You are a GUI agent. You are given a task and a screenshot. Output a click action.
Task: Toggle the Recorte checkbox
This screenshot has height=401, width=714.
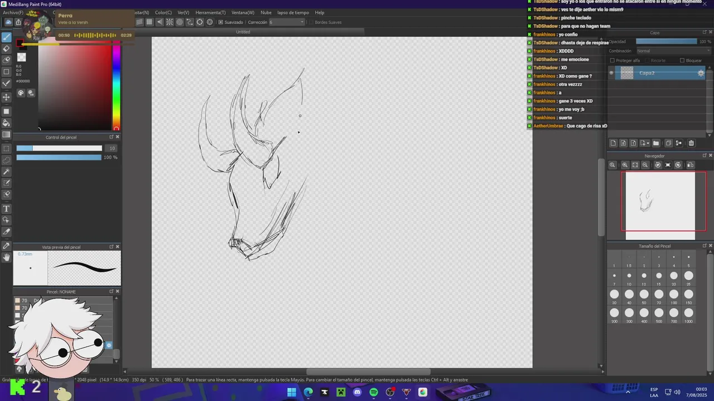pos(647,60)
